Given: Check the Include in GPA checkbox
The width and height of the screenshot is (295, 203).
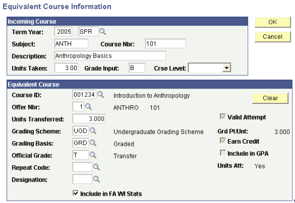Looking at the screenshot, I should pos(222,153).
